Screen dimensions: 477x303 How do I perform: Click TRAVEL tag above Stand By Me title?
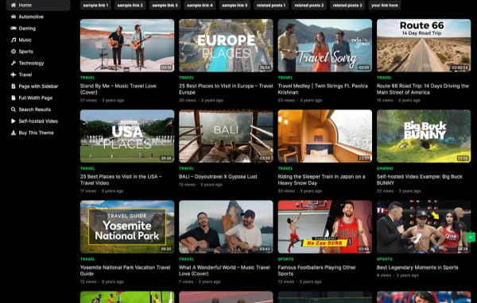pyautogui.click(x=87, y=78)
